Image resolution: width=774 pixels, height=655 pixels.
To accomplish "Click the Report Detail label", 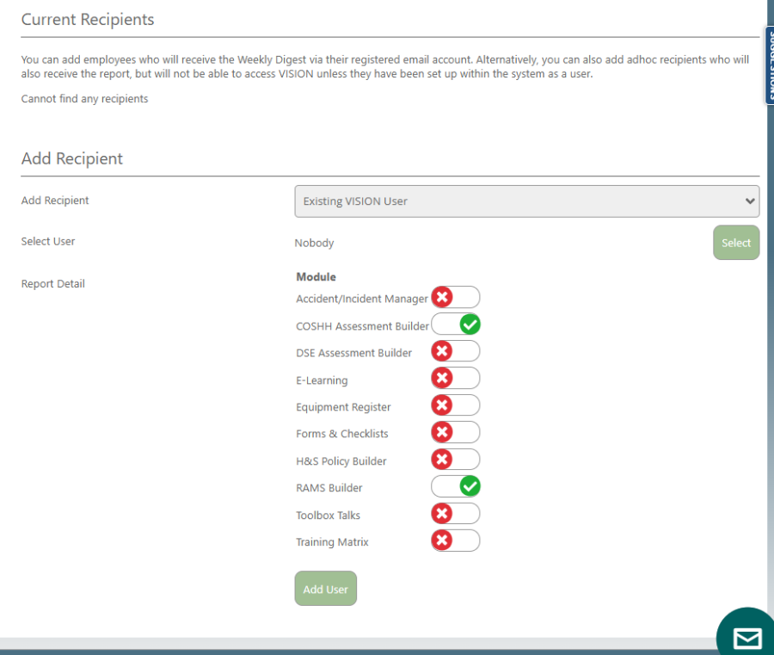I will pyautogui.click(x=52, y=284).
